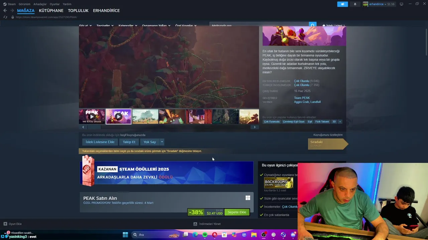This screenshot has width=428, height=240.
Task: Select the Fizik Tabanlı tag
Action: click(x=322, y=122)
